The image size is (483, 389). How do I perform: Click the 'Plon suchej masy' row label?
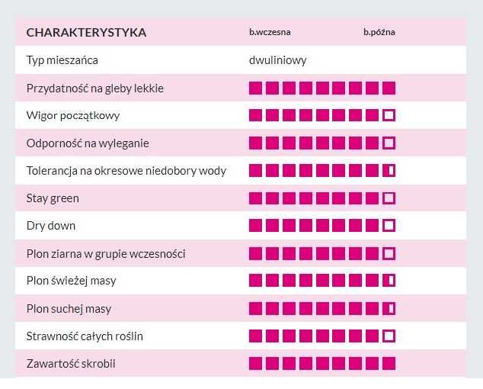(69, 309)
